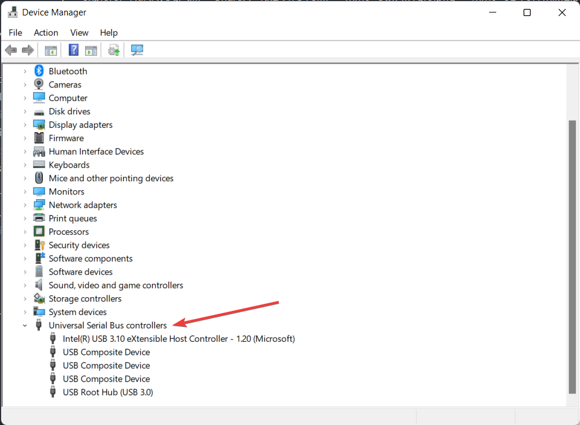Viewport: 580px width, 425px height.
Task: Select the USB Root Hub (USB 3.0) device
Action: coord(108,392)
